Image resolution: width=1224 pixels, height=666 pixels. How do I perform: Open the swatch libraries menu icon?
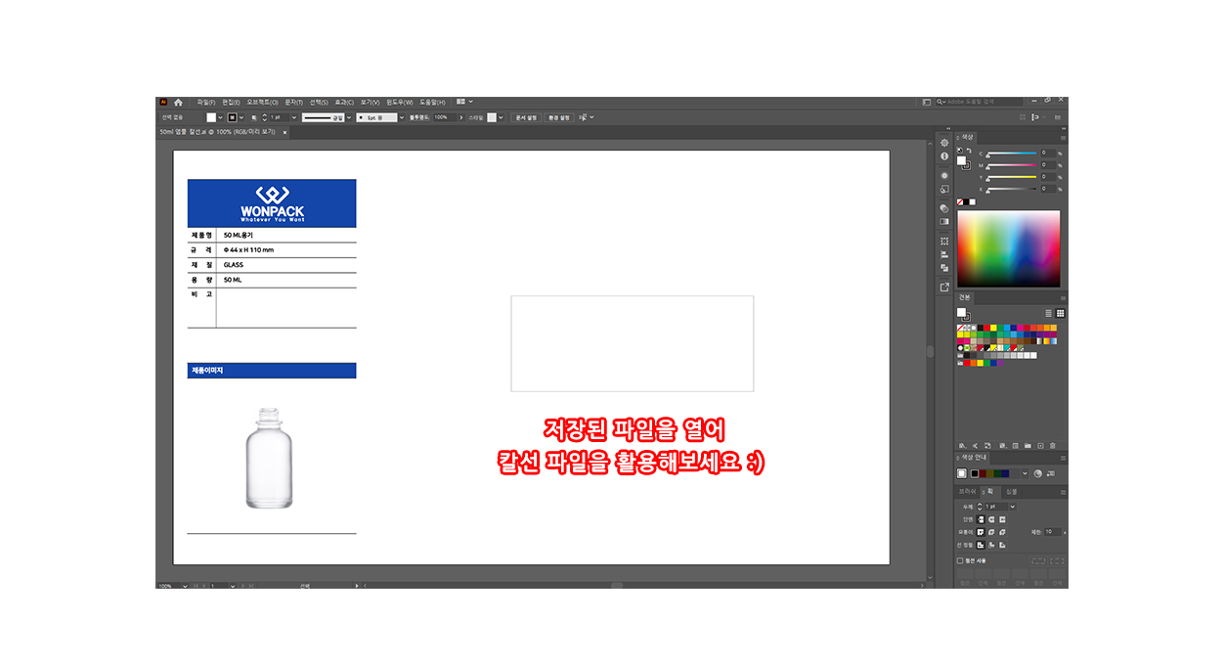tap(962, 445)
